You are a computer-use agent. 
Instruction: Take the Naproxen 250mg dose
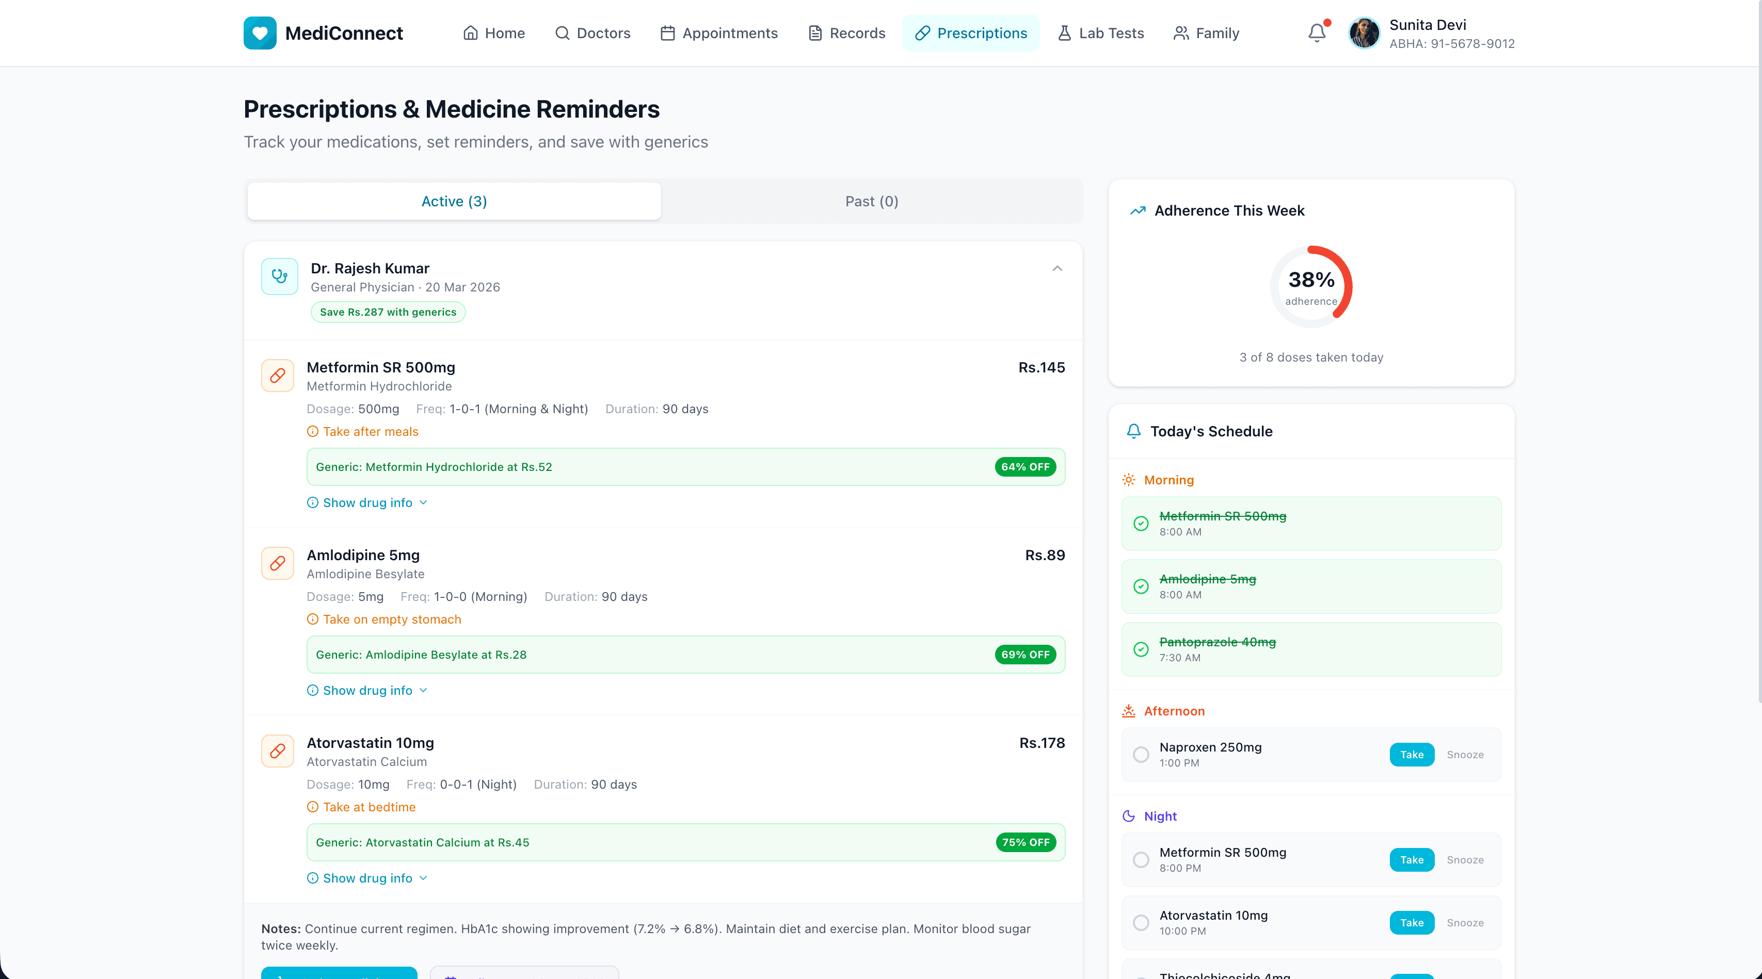[1412, 754]
